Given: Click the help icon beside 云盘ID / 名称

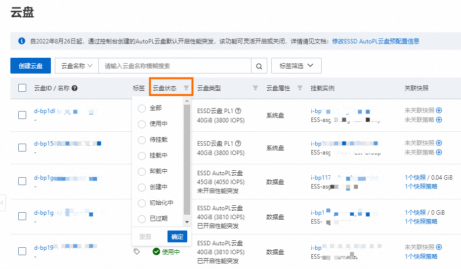Looking at the screenshot, I should point(75,88).
